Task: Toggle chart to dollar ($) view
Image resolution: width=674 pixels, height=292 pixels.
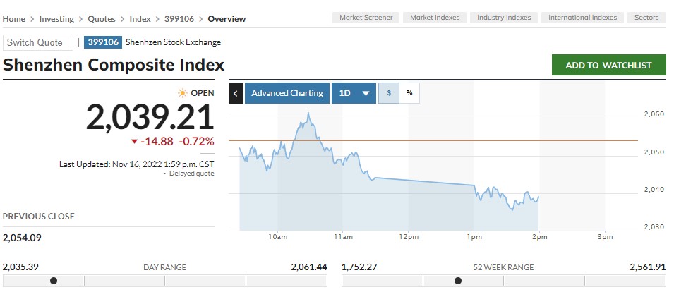Action: [389, 93]
